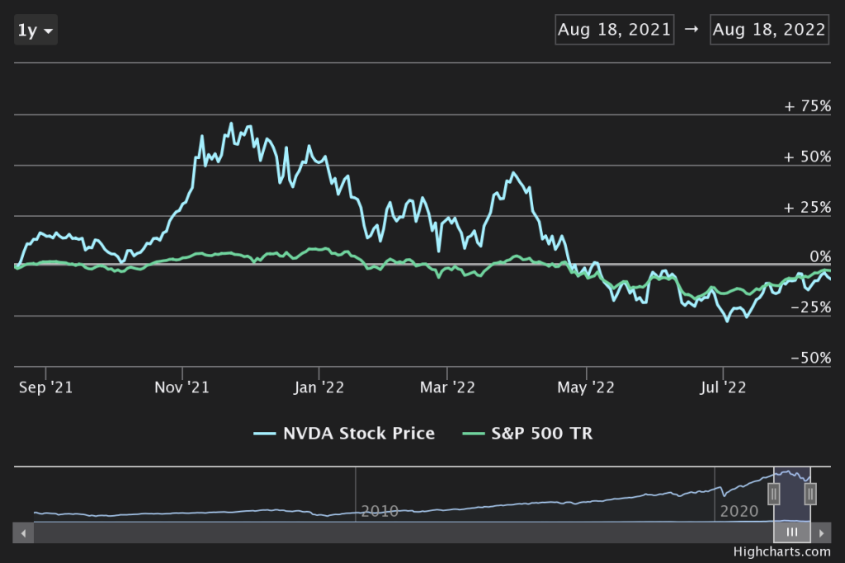Click the navigator left scroll arrow
Screen dimensions: 845x563
(24, 533)
